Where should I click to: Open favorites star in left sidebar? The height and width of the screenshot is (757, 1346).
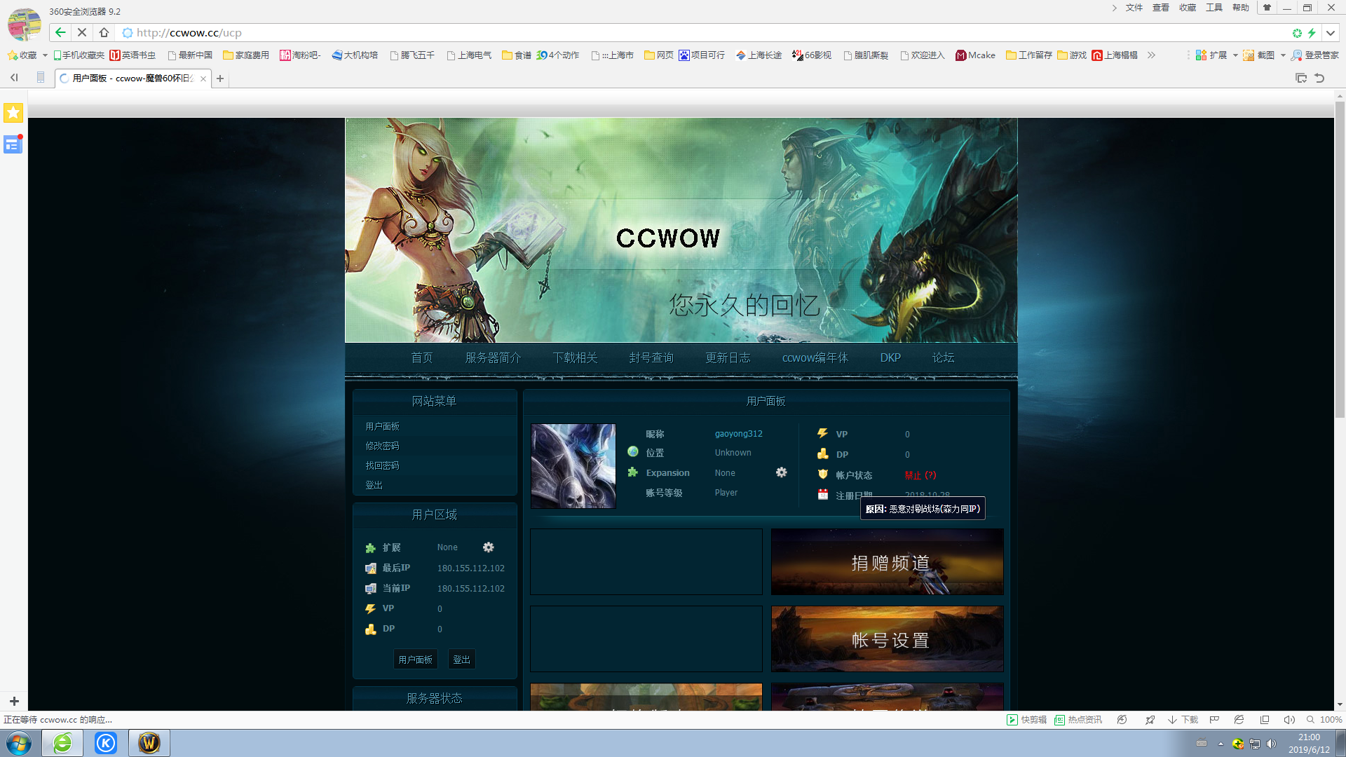pyautogui.click(x=13, y=112)
